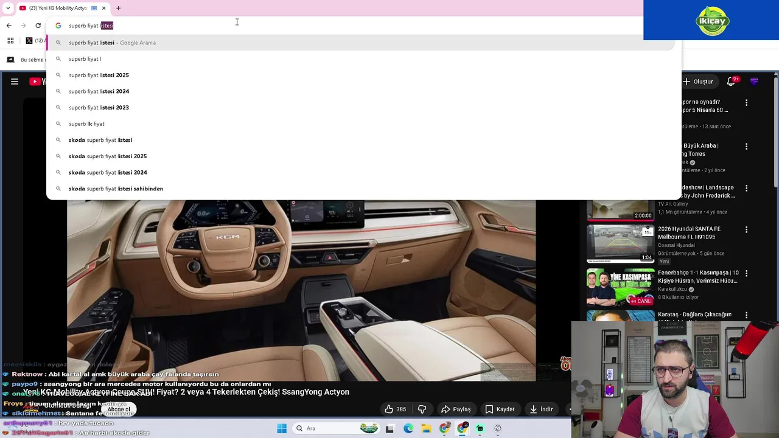Image resolution: width=779 pixels, height=438 pixels.
Task: Choose suggestion "superb fiyat listesi 2024"
Action: pos(361,91)
